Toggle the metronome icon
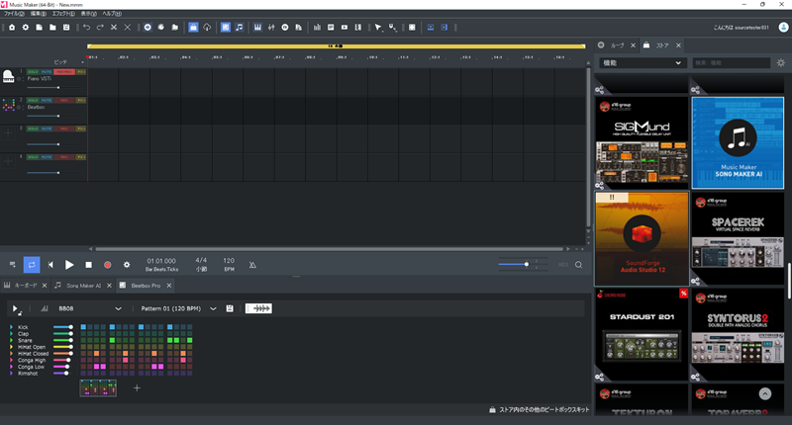The width and height of the screenshot is (792, 425). pyautogui.click(x=252, y=265)
